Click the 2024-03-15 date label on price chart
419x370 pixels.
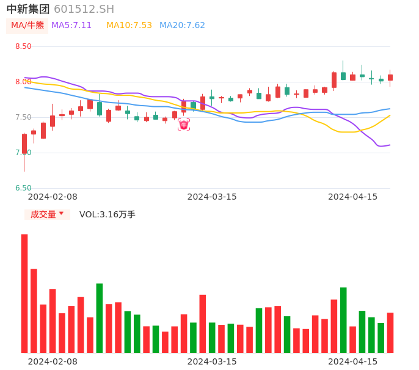pos(212,197)
